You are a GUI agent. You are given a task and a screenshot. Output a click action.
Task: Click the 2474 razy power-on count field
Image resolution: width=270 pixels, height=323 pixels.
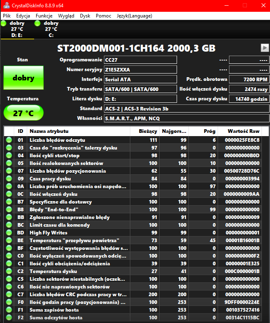click(x=249, y=89)
